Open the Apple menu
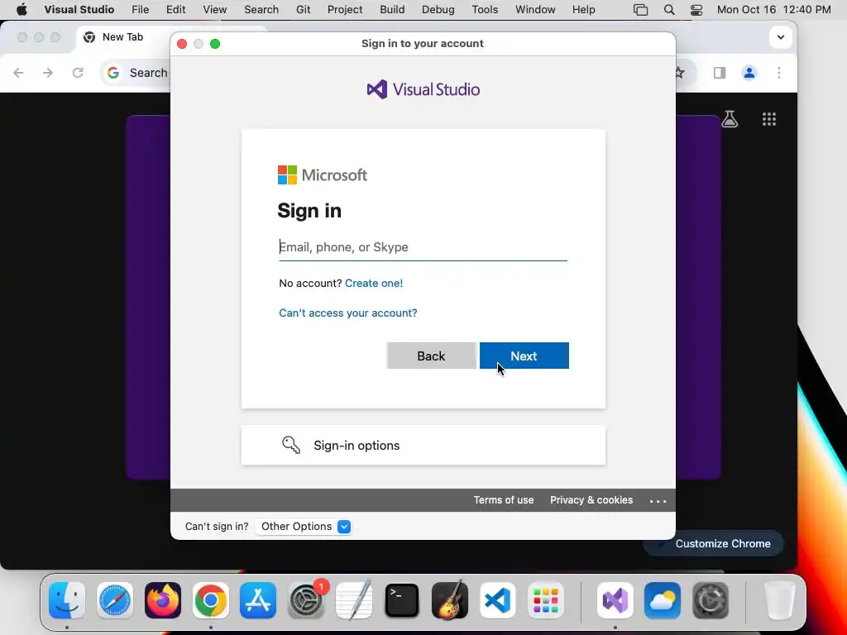 tap(22, 9)
